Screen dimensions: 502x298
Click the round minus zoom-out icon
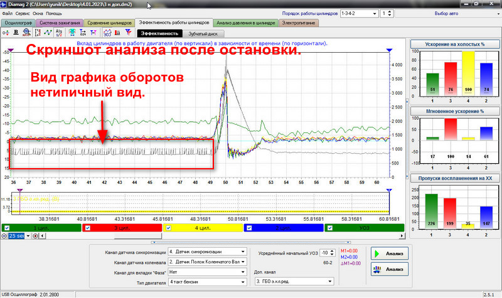[4, 236]
